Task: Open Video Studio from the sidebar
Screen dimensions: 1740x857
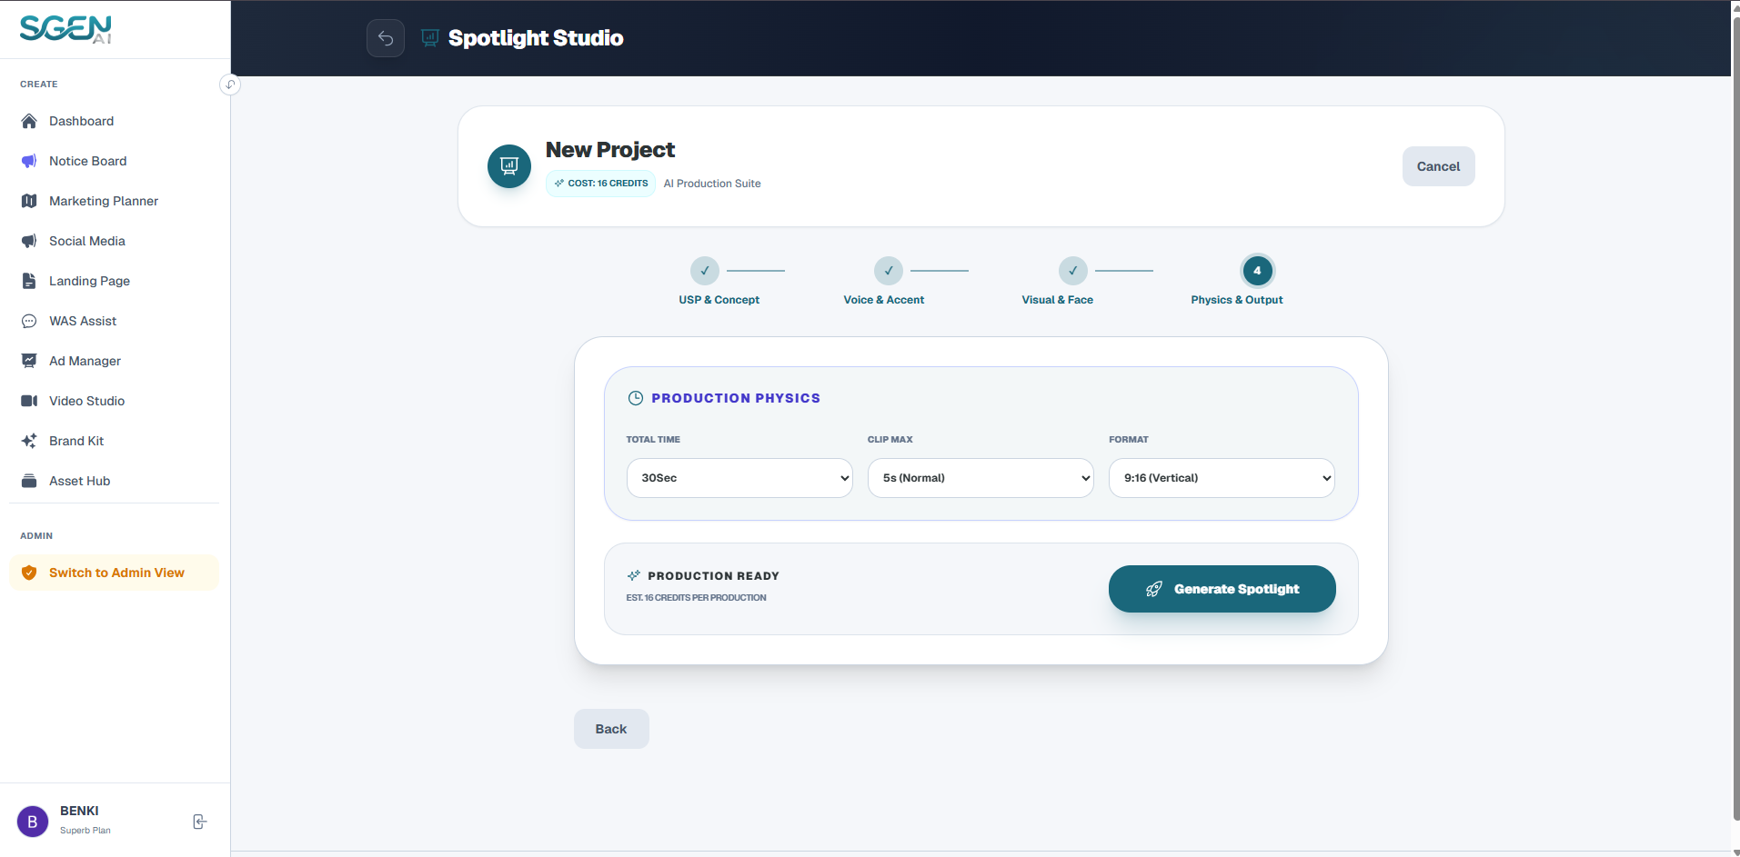Action: (115, 401)
